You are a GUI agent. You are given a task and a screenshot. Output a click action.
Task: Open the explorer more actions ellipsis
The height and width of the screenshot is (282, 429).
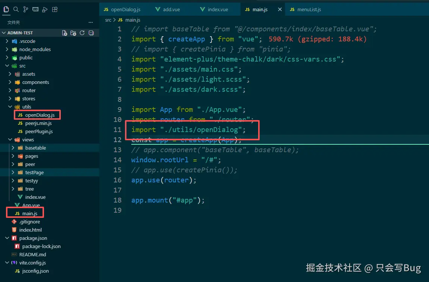pyautogui.click(x=91, y=22)
